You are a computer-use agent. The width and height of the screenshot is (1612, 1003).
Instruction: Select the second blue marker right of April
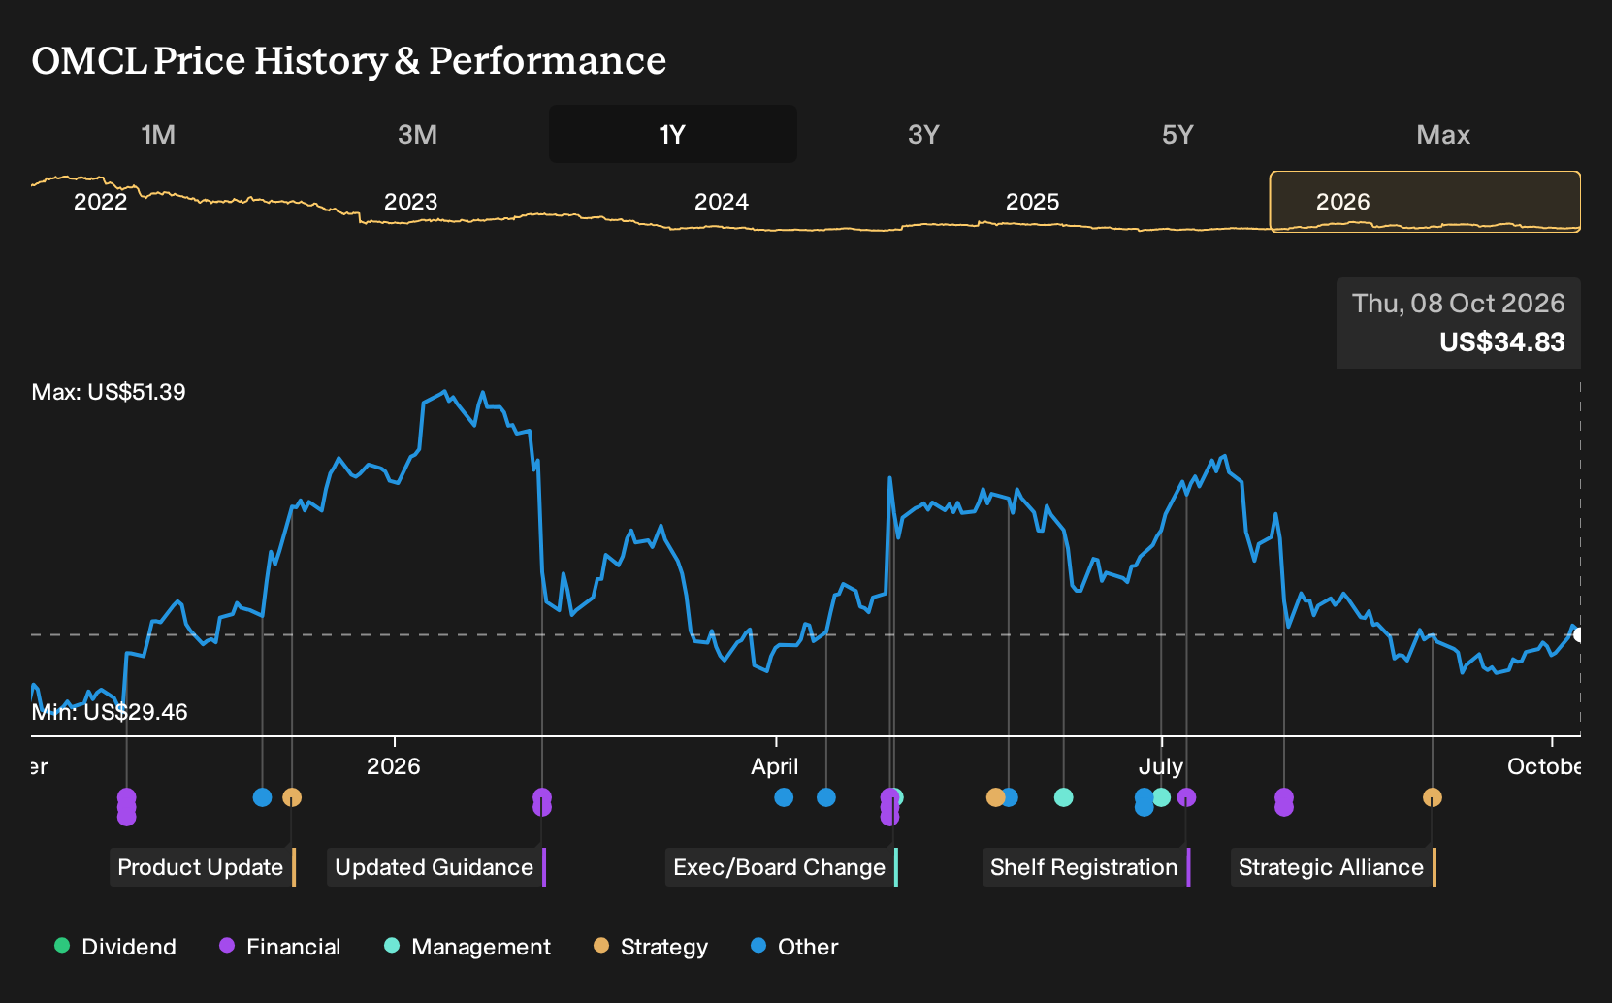pyautogui.click(x=826, y=797)
